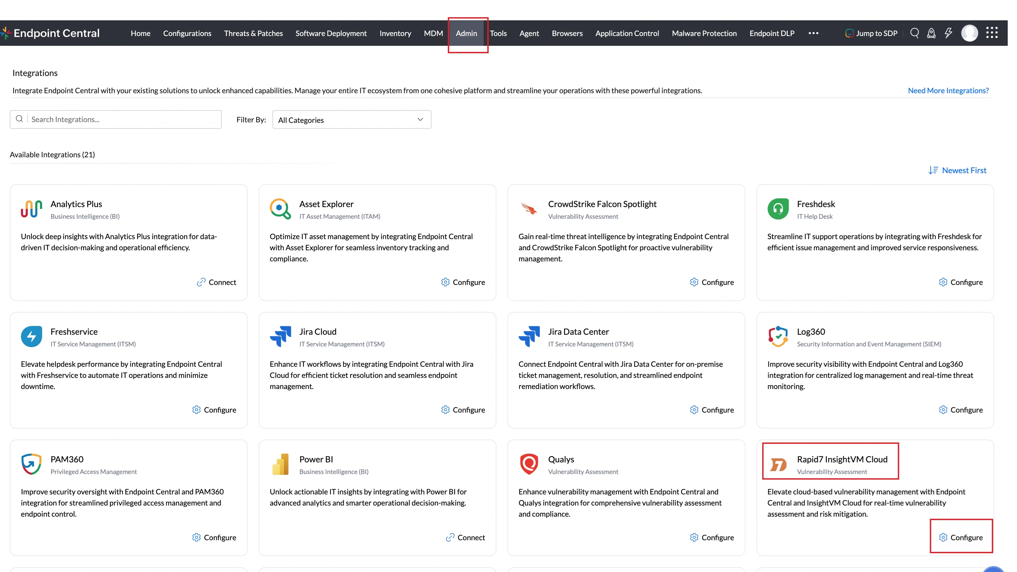The image size is (1017, 572).
Task: Open the Agent tab
Action: (x=529, y=33)
